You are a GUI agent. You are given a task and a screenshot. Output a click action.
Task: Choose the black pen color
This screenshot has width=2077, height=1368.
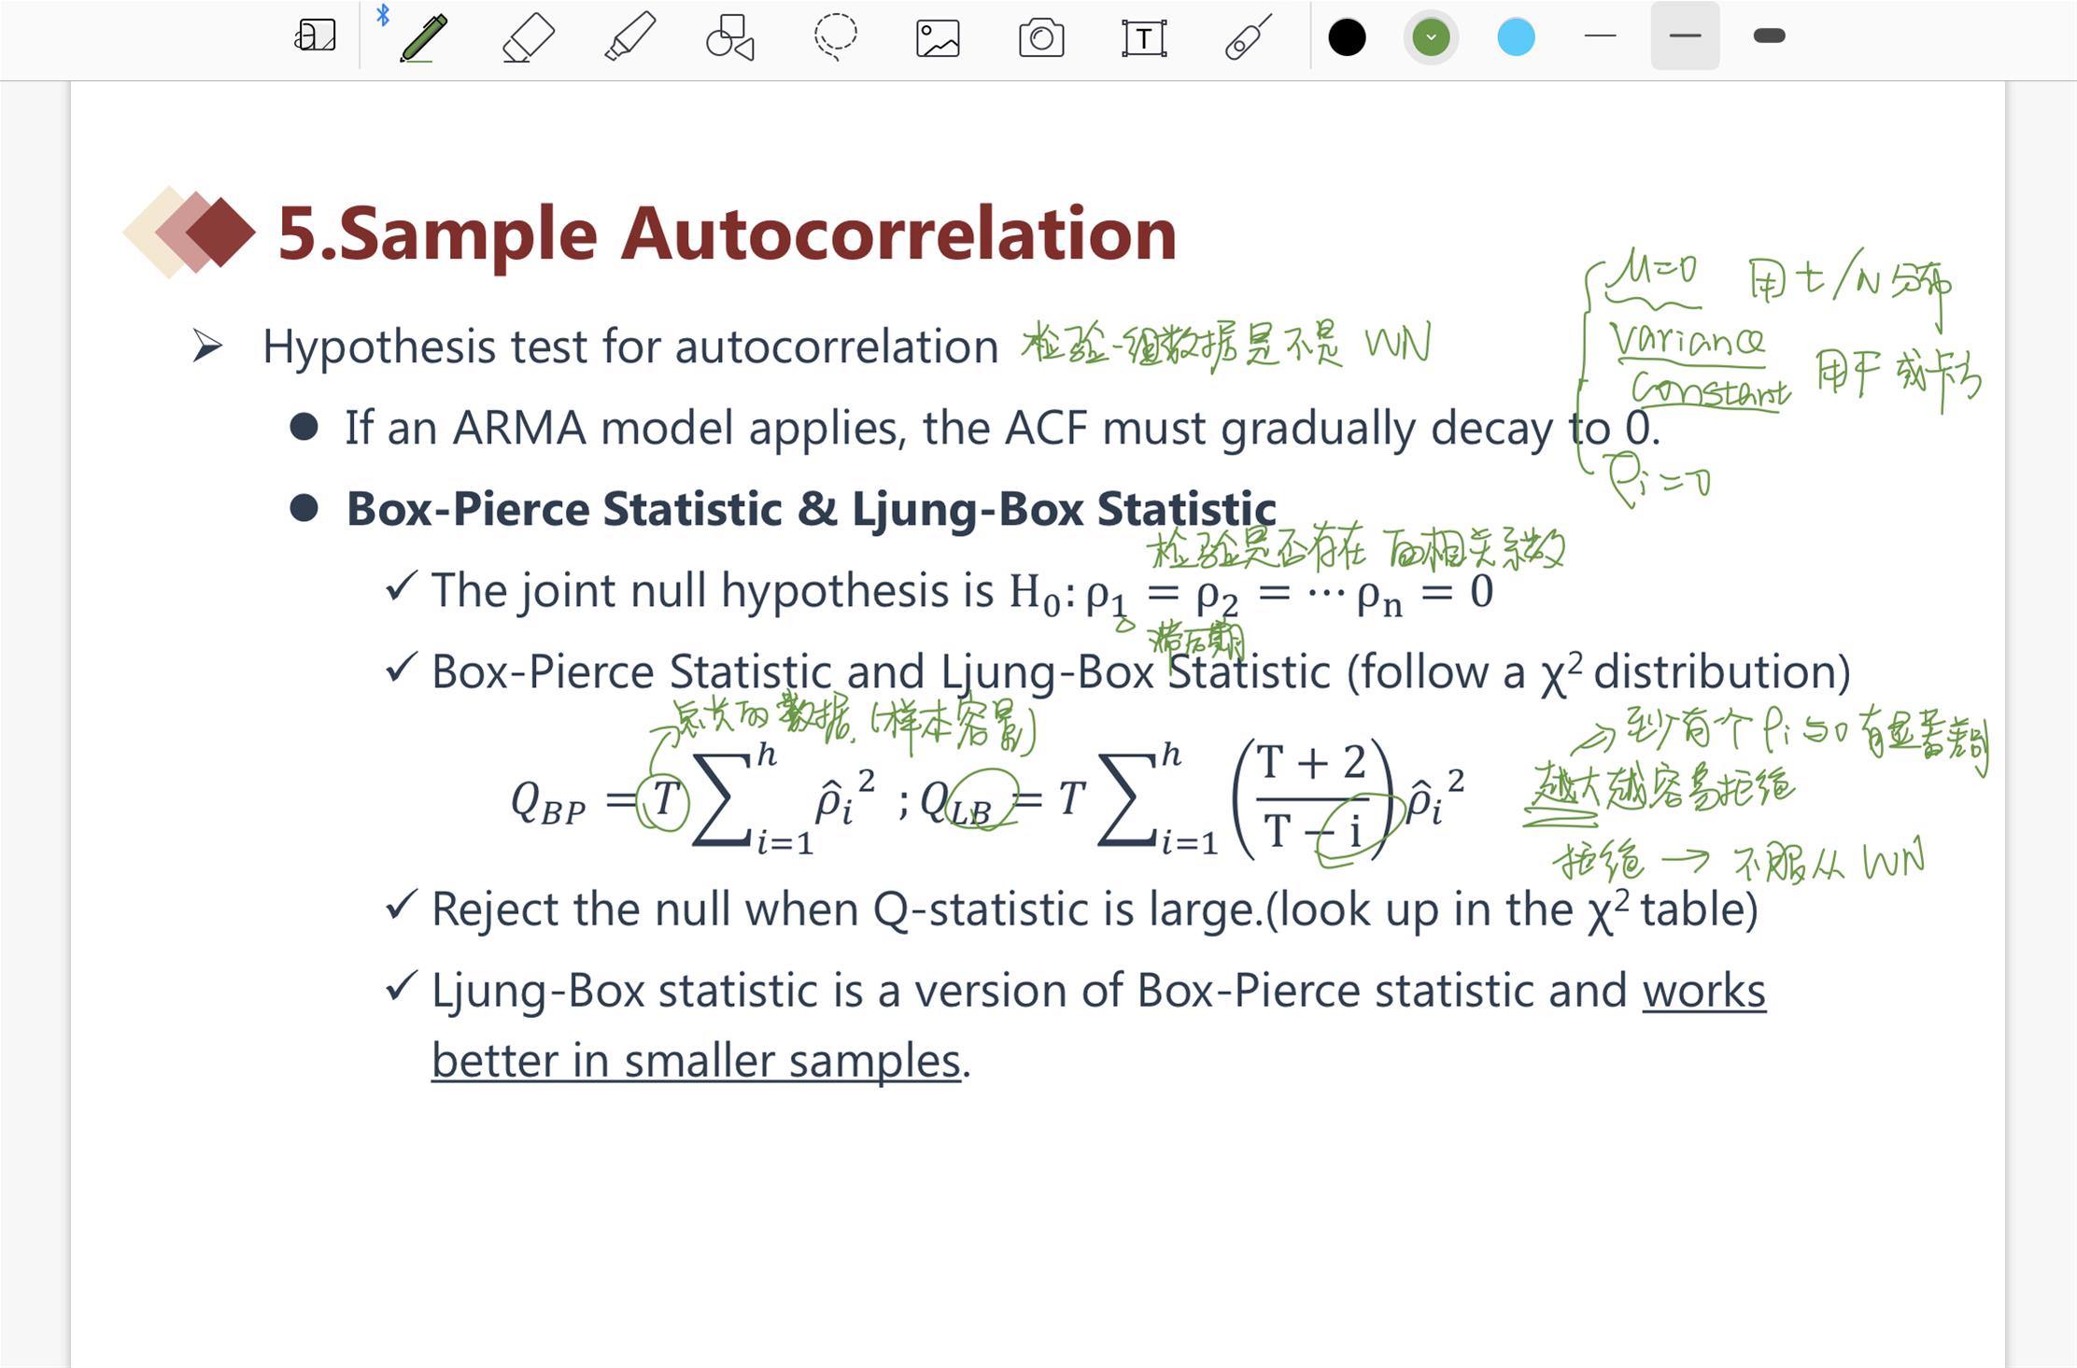[x=1347, y=37]
